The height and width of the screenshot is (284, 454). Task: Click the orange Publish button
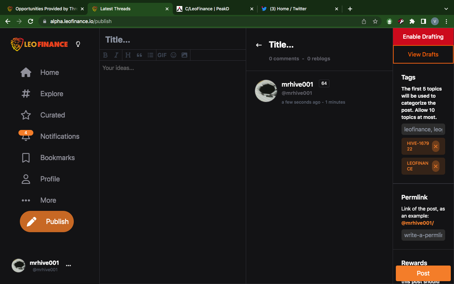pyautogui.click(x=47, y=222)
